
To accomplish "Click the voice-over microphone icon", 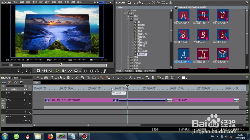I will coord(153,78).
